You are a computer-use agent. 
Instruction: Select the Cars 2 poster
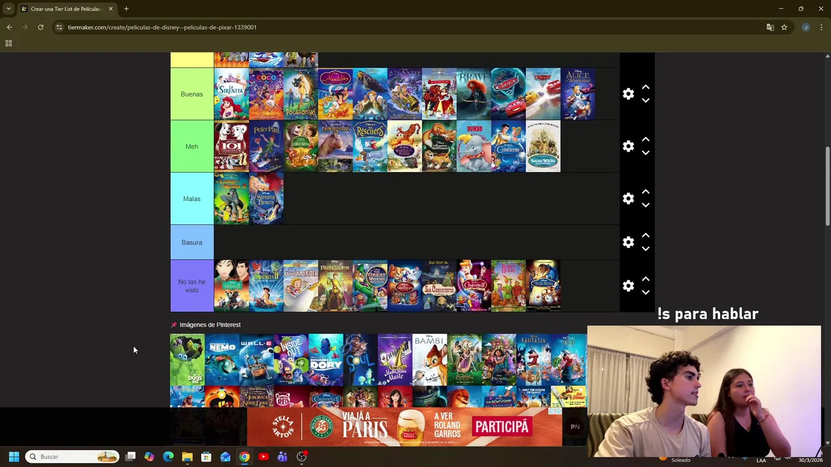pyautogui.click(x=508, y=94)
